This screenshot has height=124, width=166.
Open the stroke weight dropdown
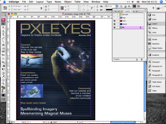coord(116,6)
